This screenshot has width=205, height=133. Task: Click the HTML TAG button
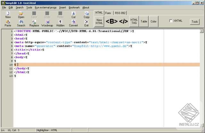134,21
